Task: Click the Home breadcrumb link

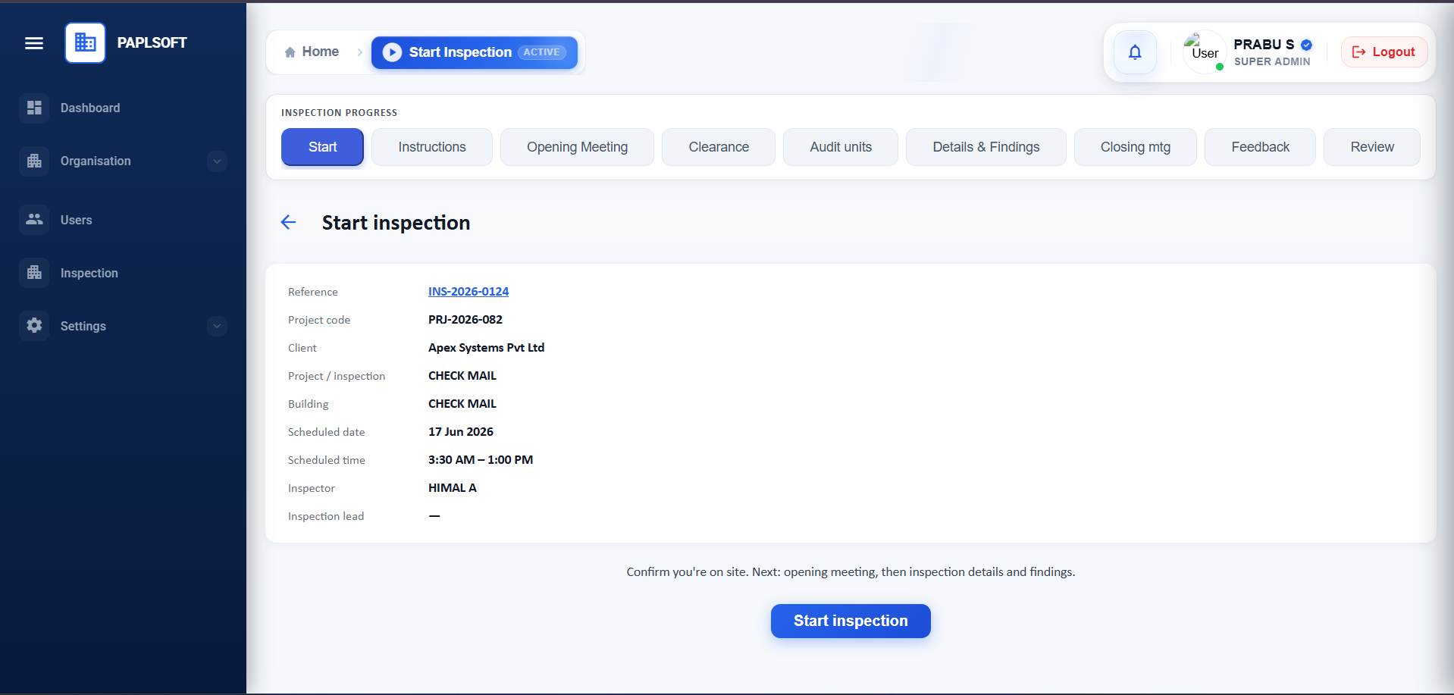Action: [x=312, y=52]
